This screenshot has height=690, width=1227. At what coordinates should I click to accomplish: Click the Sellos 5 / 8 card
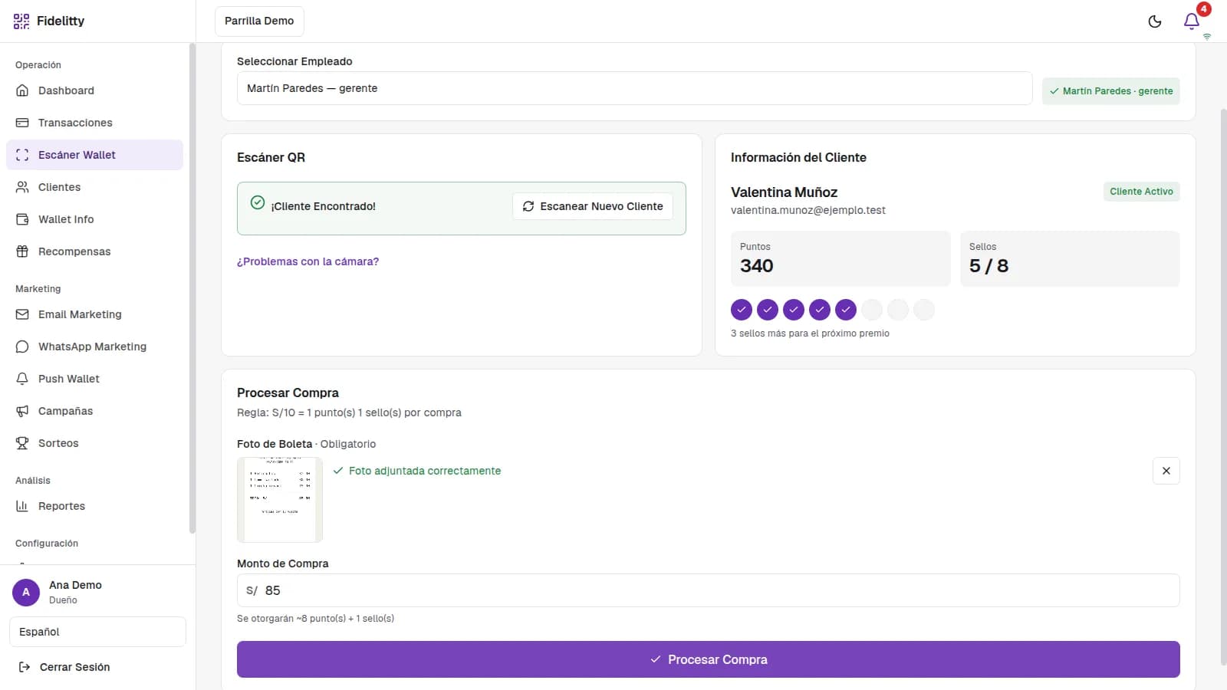[1070, 259]
